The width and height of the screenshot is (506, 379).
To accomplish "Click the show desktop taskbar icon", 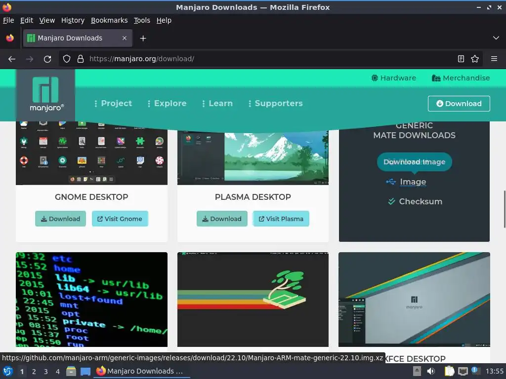I will pyautogui.click(x=85, y=372).
